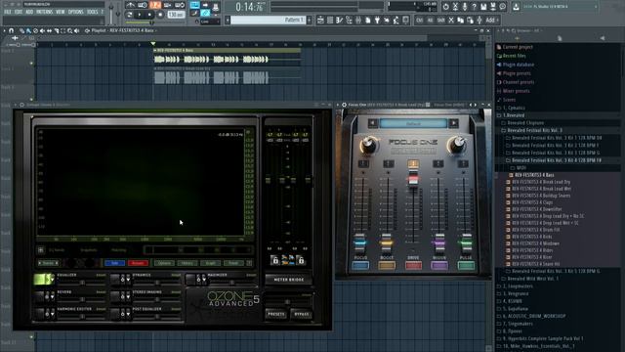This screenshot has height=352, width=625.
Task: Click the tempo 130 display
Action: coord(176,15)
